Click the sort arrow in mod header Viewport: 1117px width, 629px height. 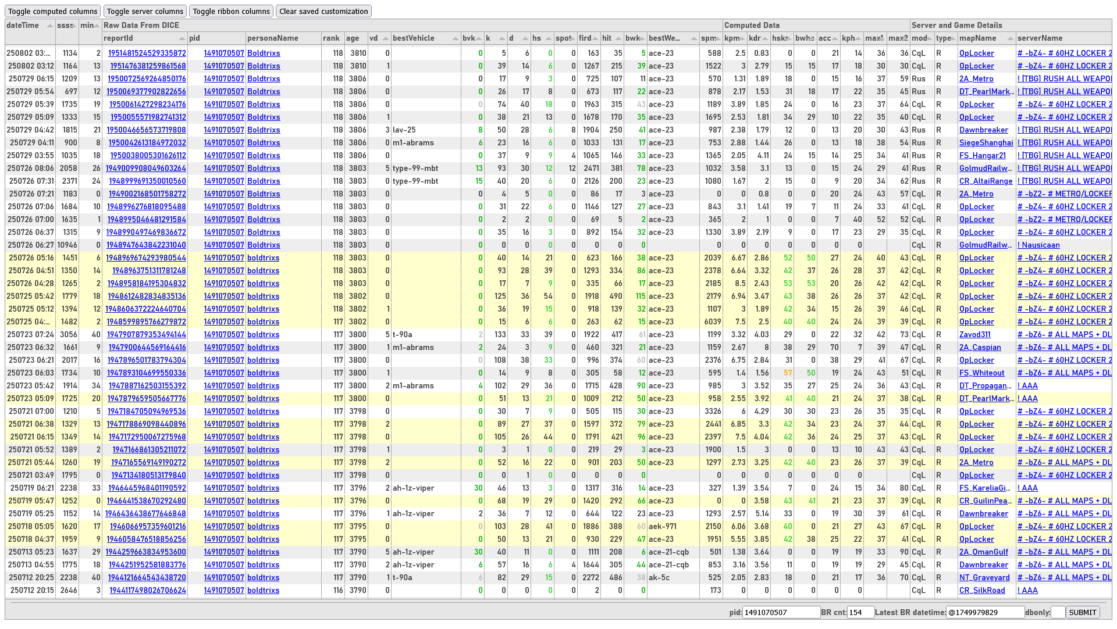pos(930,38)
